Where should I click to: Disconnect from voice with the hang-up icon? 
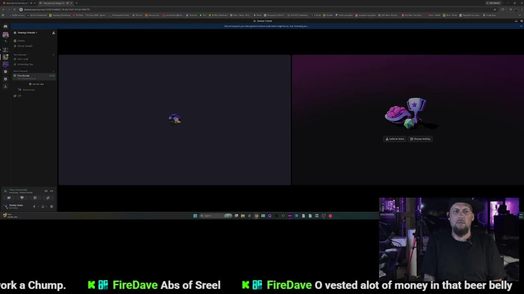[52, 191]
